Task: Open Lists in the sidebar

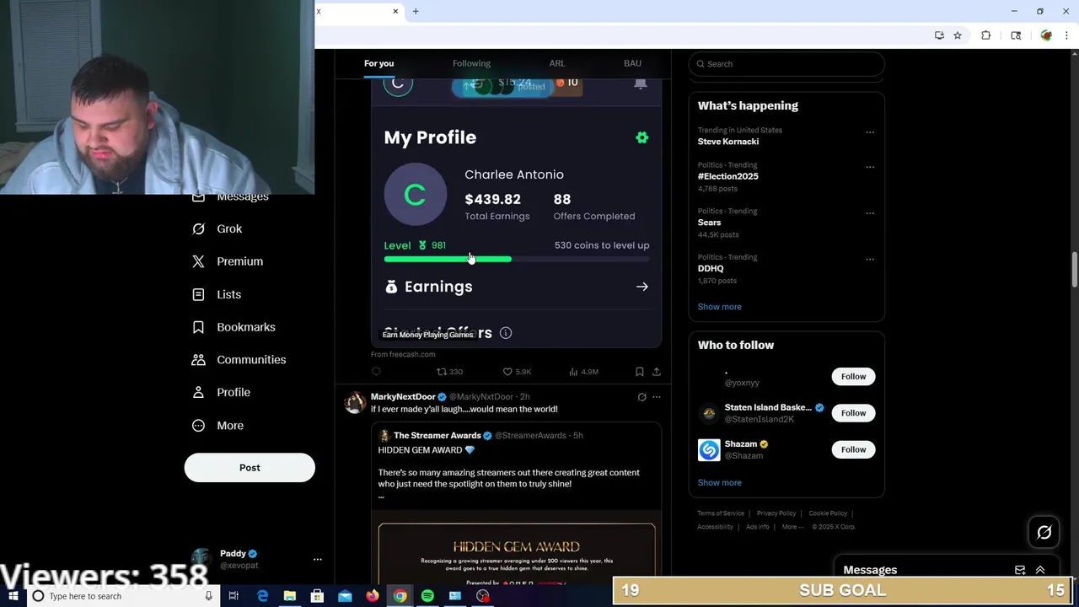Action: coord(217,294)
